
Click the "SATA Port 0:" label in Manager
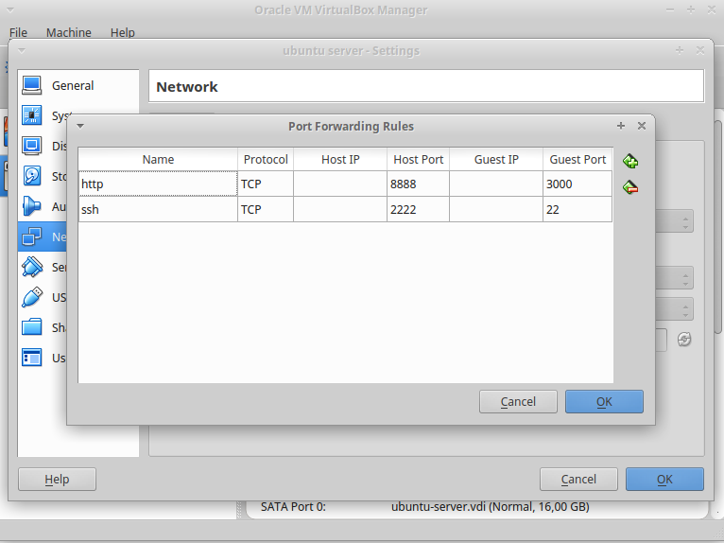(x=293, y=507)
